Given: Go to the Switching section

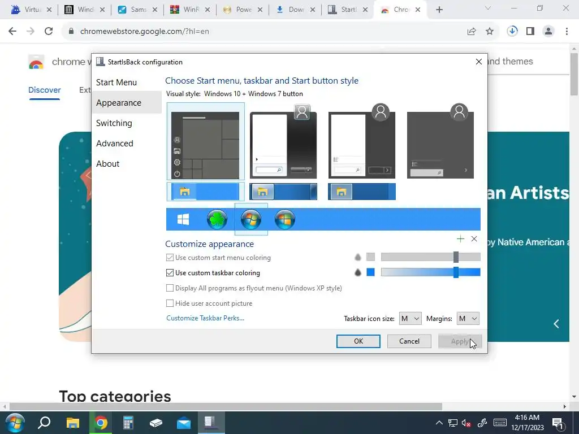Looking at the screenshot, I should click(114, 123).
